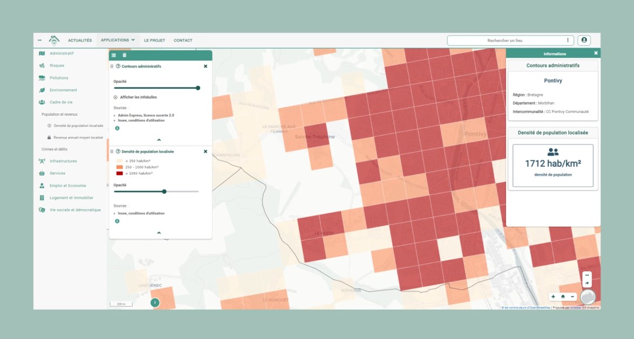Open search options three-dot menu
Viewport: 634px width, 339px height.
coord(568,40)
